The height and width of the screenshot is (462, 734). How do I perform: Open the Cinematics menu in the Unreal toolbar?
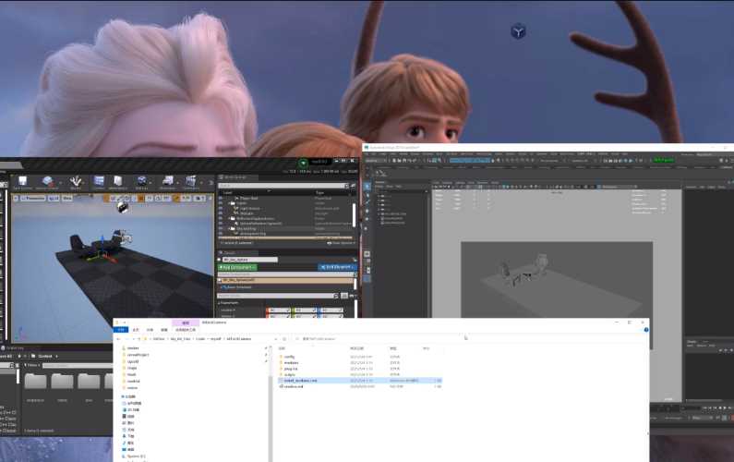coord(191,183)
